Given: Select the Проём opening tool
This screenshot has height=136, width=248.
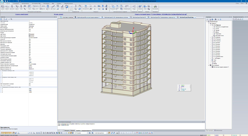Looking at the screenshot, I should click(x=36, y=6).
